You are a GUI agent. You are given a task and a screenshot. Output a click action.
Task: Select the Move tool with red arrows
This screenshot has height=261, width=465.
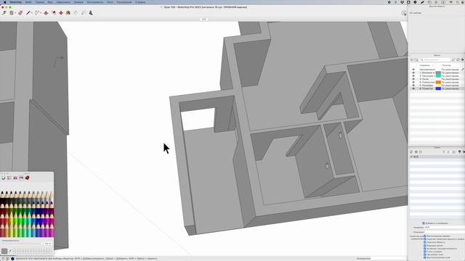click(x=61, y=13)
